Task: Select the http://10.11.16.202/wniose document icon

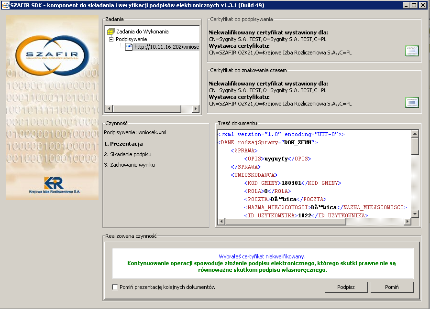Action: [x=129, y=47]
